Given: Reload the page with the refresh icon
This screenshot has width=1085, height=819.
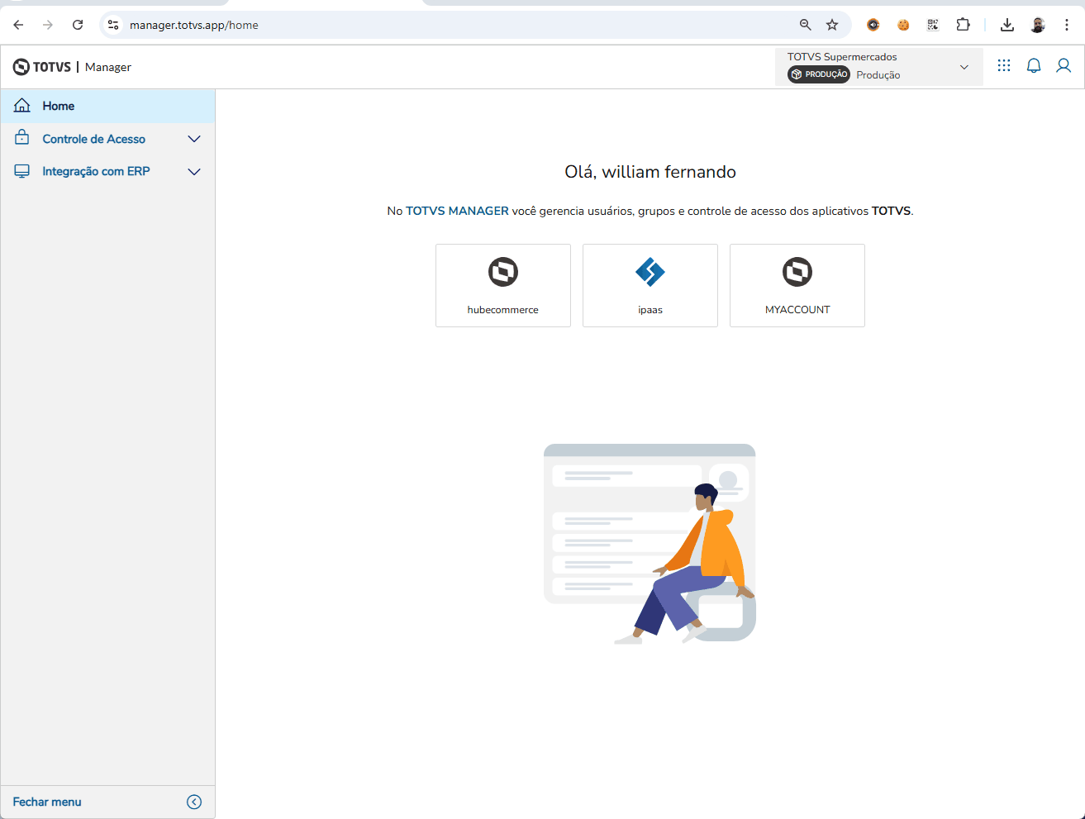Looking at the screenshot, I should pos(78,25).
